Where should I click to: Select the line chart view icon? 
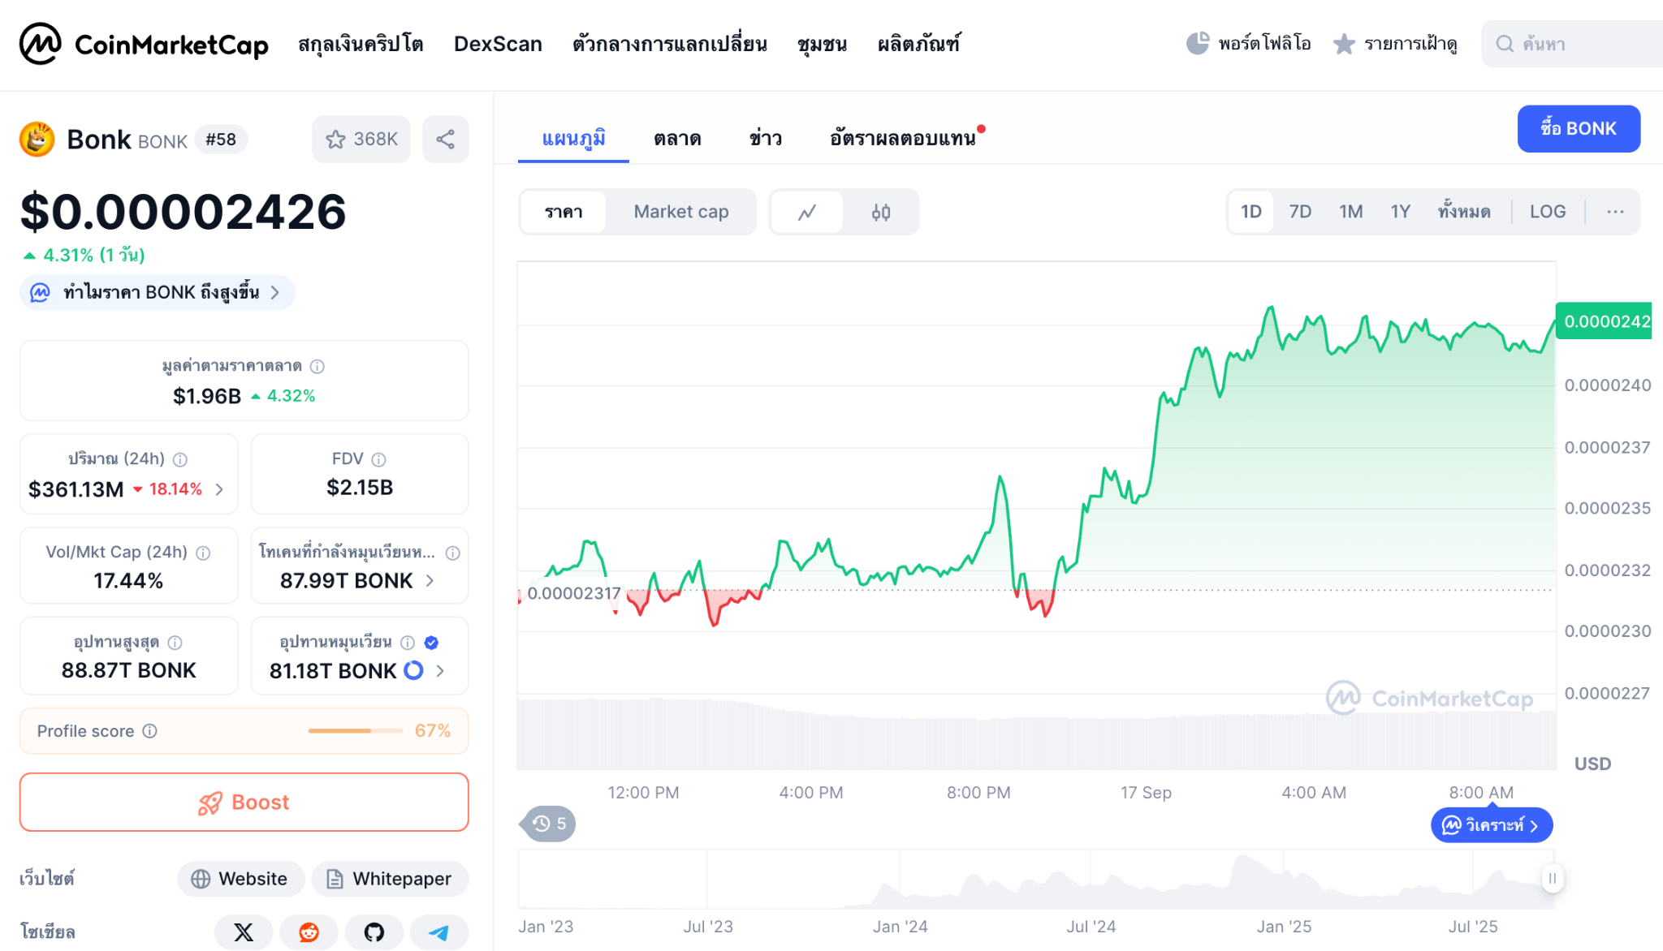pos(806,213)
